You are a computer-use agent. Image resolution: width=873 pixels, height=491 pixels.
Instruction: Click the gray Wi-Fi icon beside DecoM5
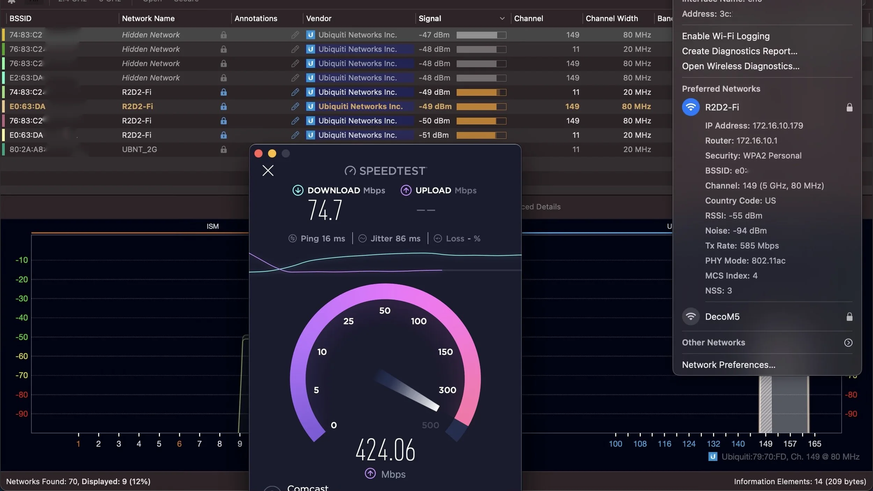pyautogui.click(x=690, y=317)
